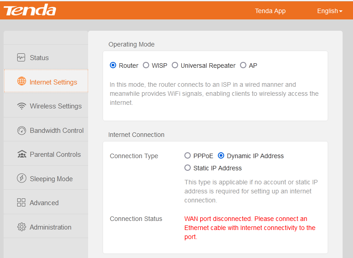
Task: Select the Router operating mode
Action: pyautogui.click(x=113, y=66)
